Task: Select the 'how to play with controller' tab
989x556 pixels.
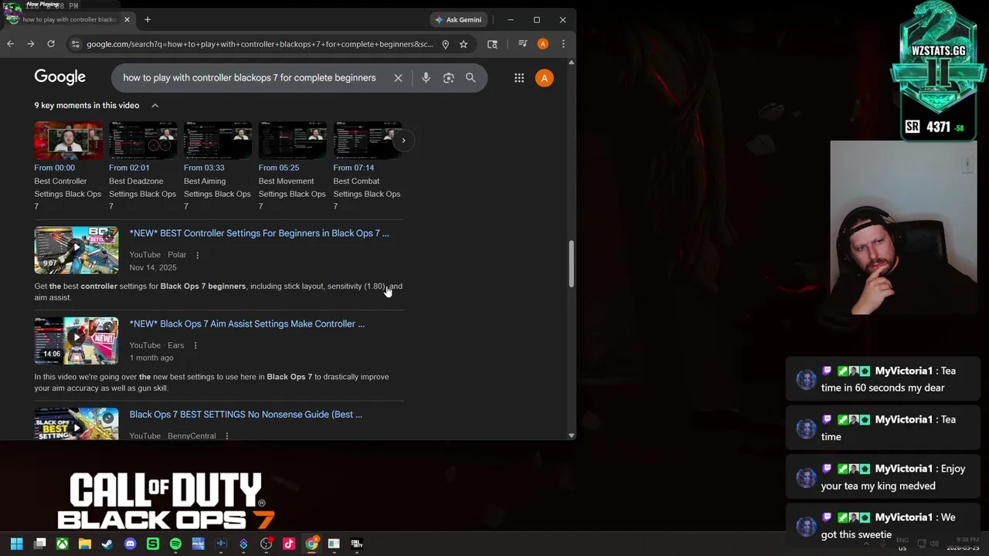Action: coord(68,19)
